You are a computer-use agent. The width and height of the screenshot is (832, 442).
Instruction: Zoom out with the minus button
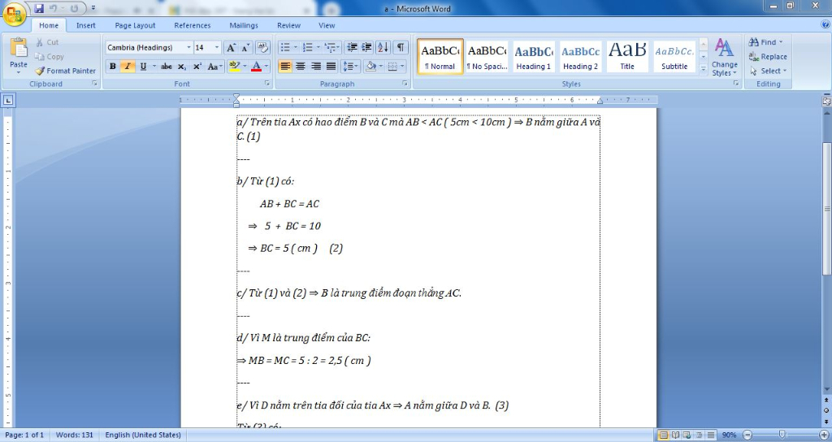click(x=747, y=435)
